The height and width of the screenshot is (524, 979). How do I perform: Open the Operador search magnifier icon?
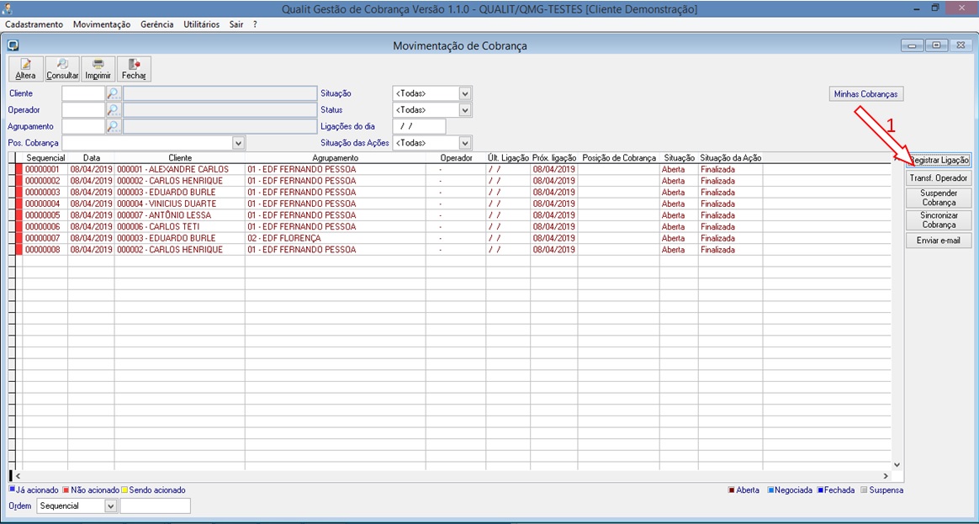coord(113,110)
